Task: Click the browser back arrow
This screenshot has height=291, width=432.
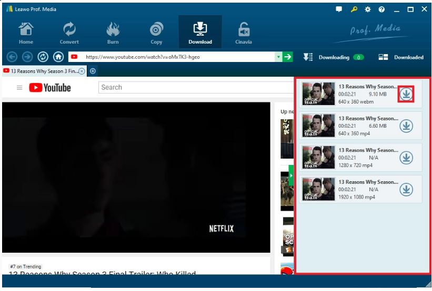Action: (12, 57)
